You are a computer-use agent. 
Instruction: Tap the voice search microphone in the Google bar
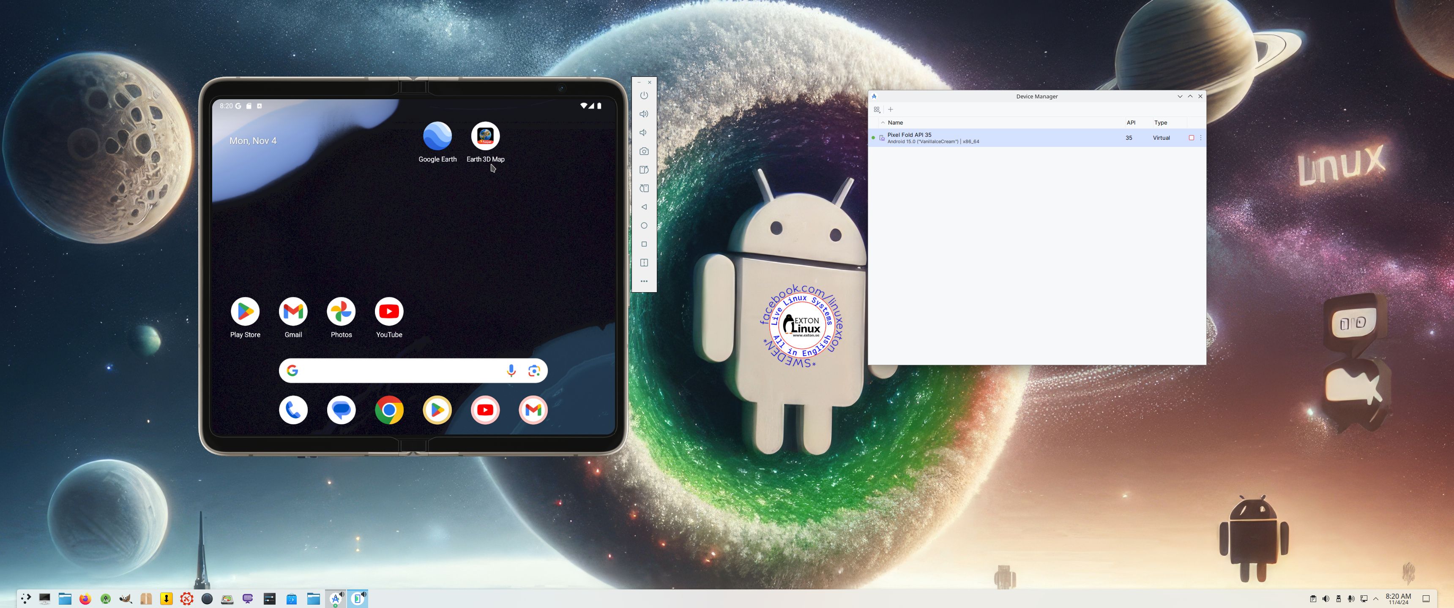(511, 371)
